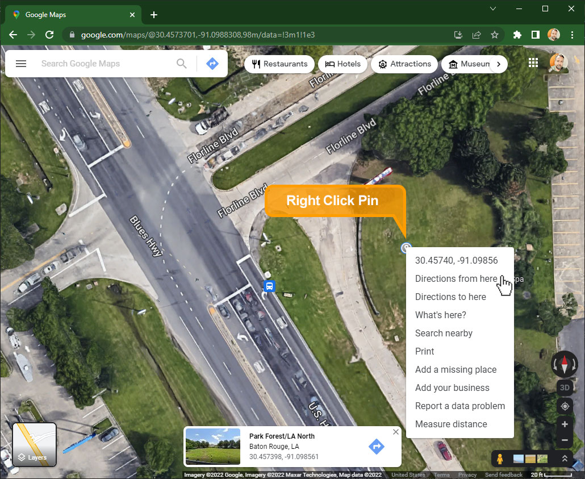
Task: Open the Privacy link
Action: [467, 475]
